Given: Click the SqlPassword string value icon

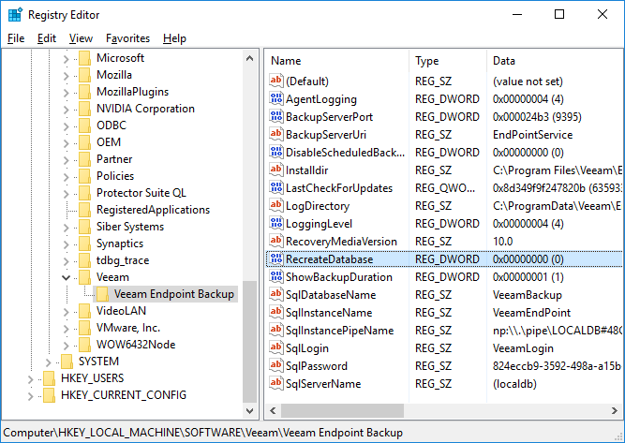Looking at the screenshot, I should [276, 365].
